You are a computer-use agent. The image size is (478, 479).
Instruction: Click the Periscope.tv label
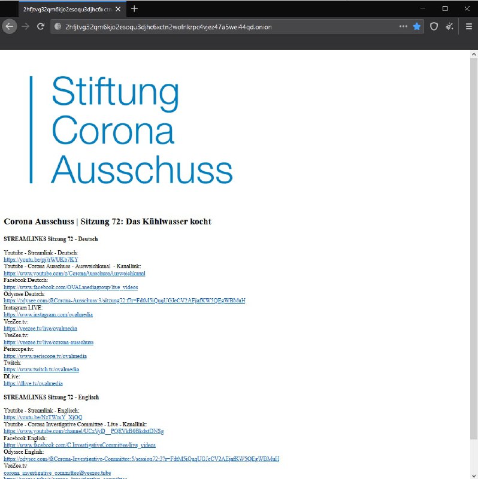pyautogui.click(x=19, y=349)
